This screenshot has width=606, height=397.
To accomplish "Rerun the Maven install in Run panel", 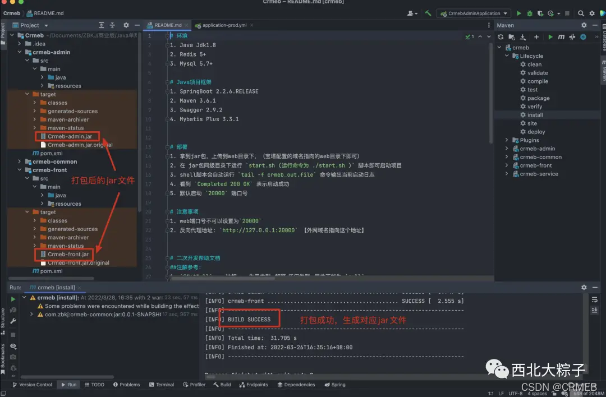I will click(x=13, y=299).
